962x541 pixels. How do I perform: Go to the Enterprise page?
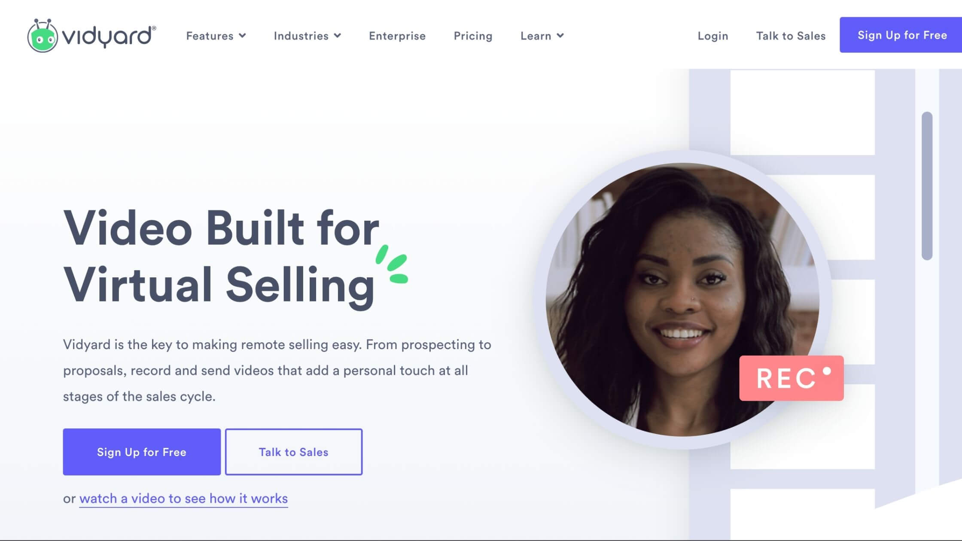397,36
